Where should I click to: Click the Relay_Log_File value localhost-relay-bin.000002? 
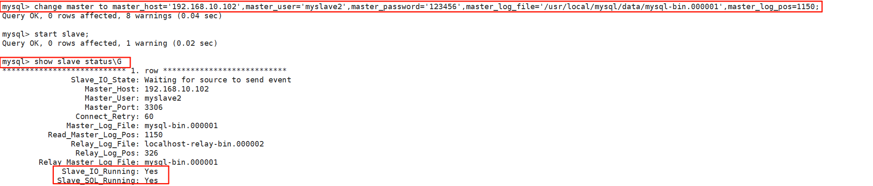(x=204, y=144)
